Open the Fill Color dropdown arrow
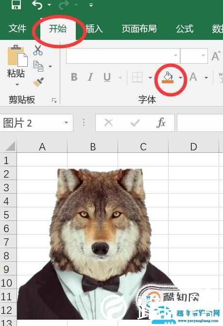This screenshot has width=223, height=326. coord(180,77)
